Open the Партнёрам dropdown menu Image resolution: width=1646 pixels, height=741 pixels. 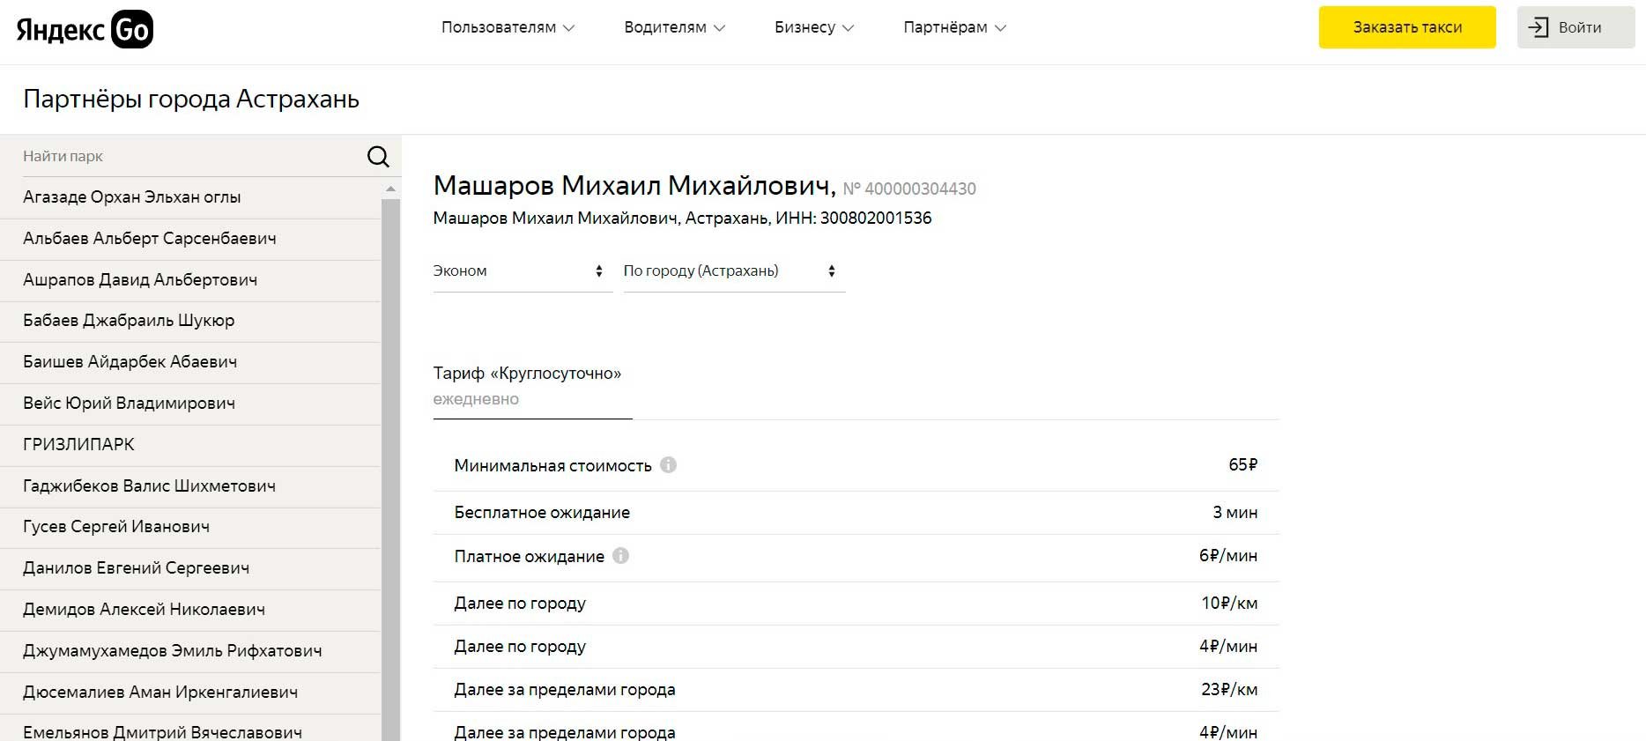click(x=953, y=27)
